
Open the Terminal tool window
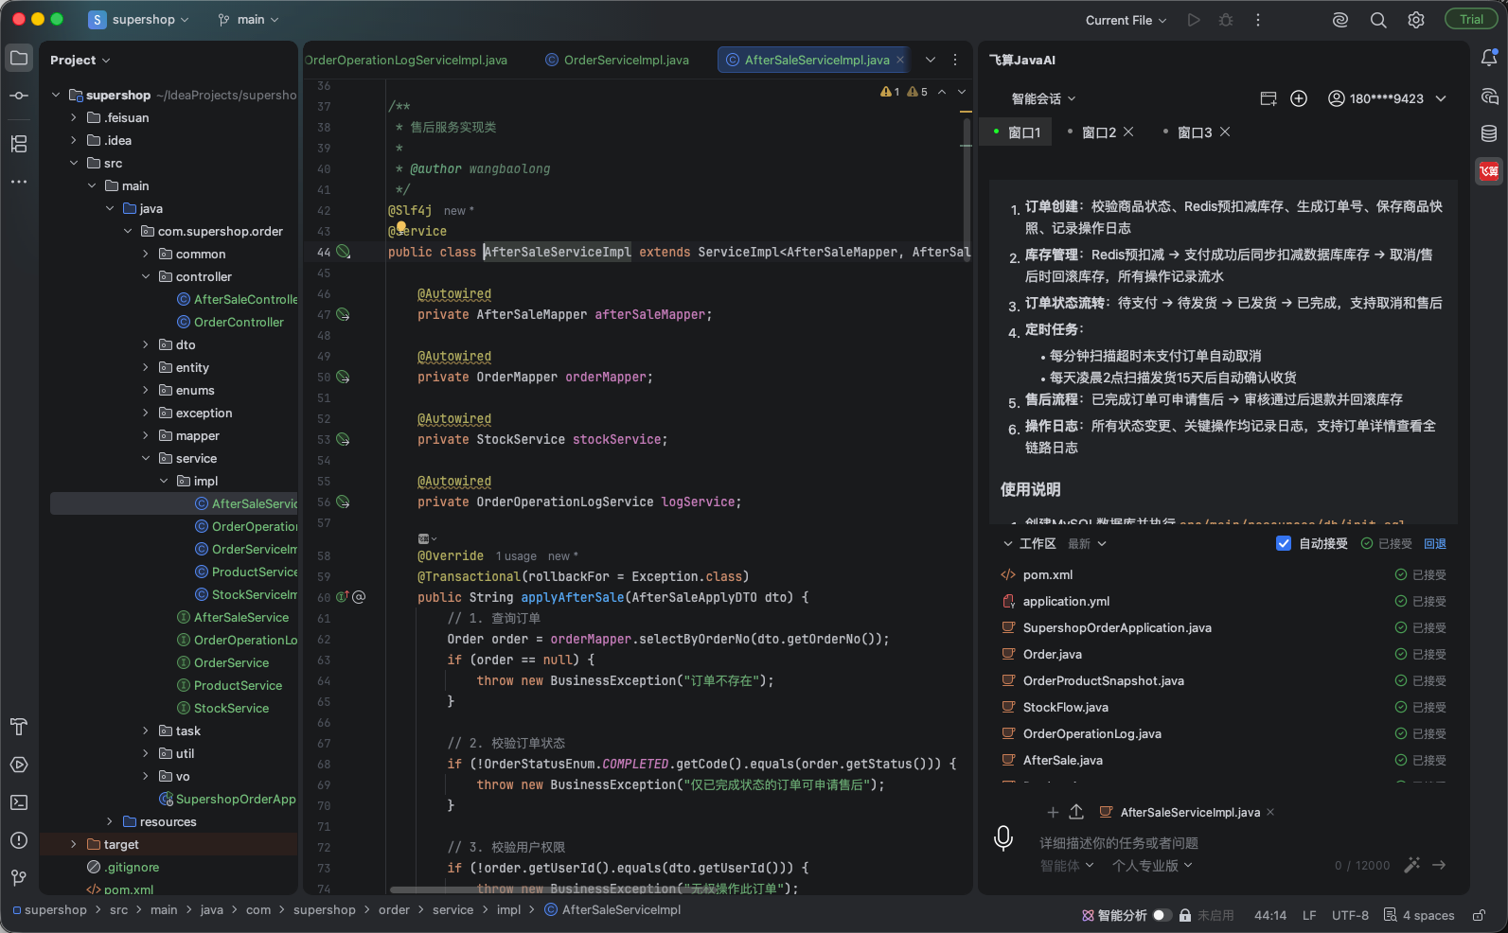19,802
